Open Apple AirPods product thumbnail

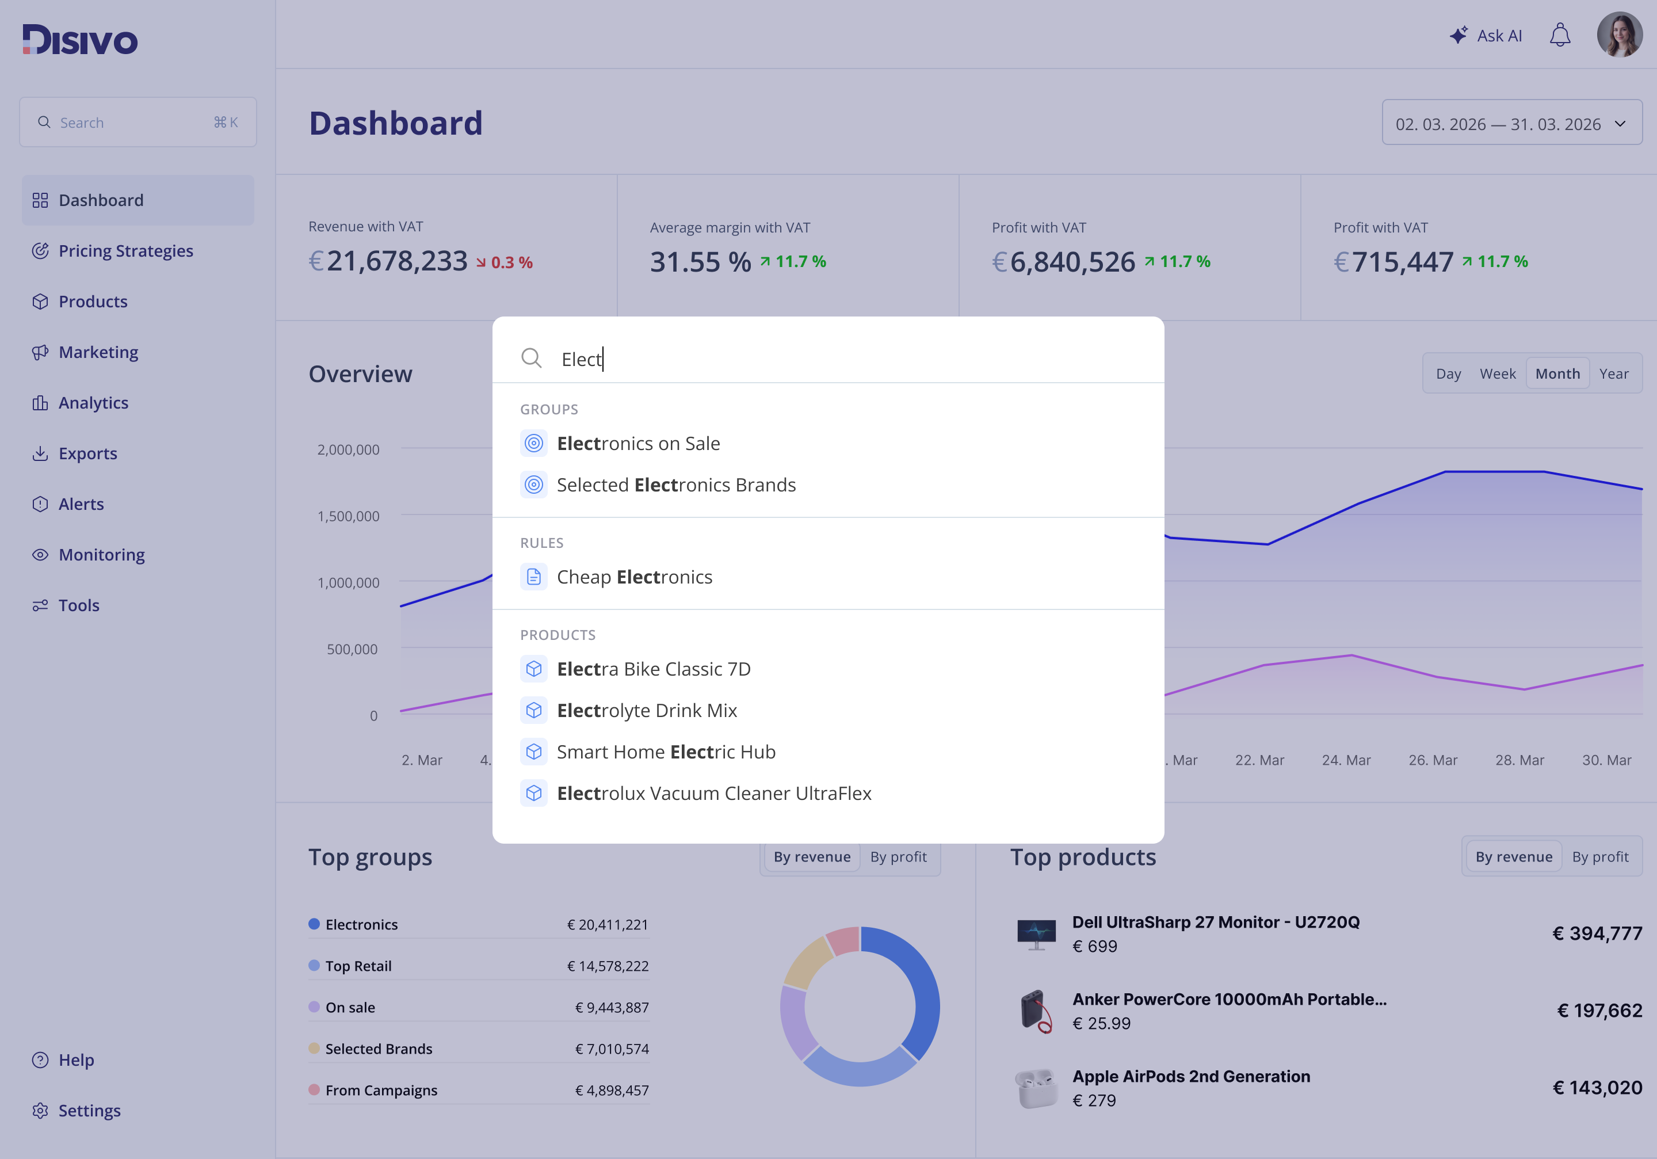tap(1036, 1088)
